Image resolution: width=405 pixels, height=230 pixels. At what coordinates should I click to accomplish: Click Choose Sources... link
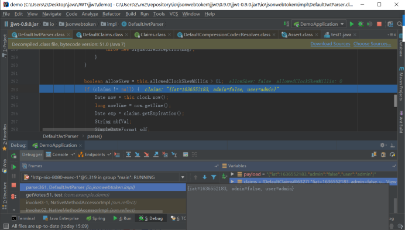[x=372, y=44]
